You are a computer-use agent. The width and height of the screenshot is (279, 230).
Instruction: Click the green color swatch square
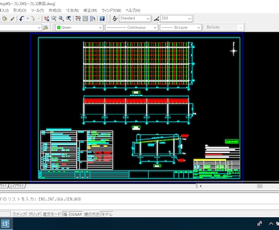[59, 28]
